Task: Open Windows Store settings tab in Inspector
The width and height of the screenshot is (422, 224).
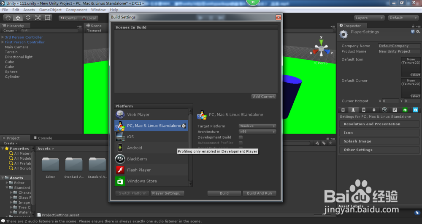Action: (x=405, y=110)
